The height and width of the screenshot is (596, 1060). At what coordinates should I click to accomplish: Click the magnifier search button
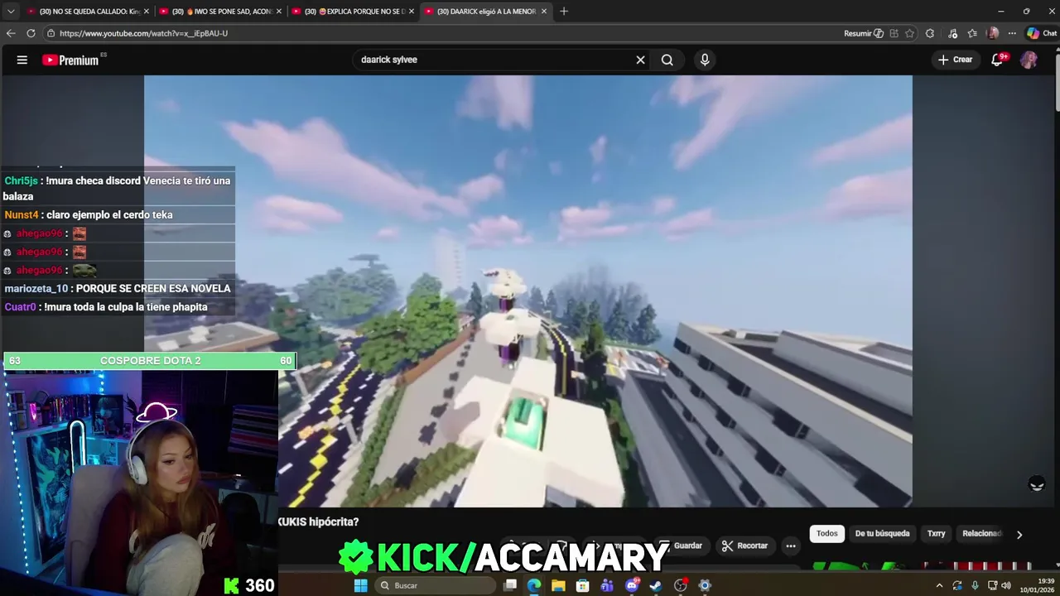coord(667,60)
